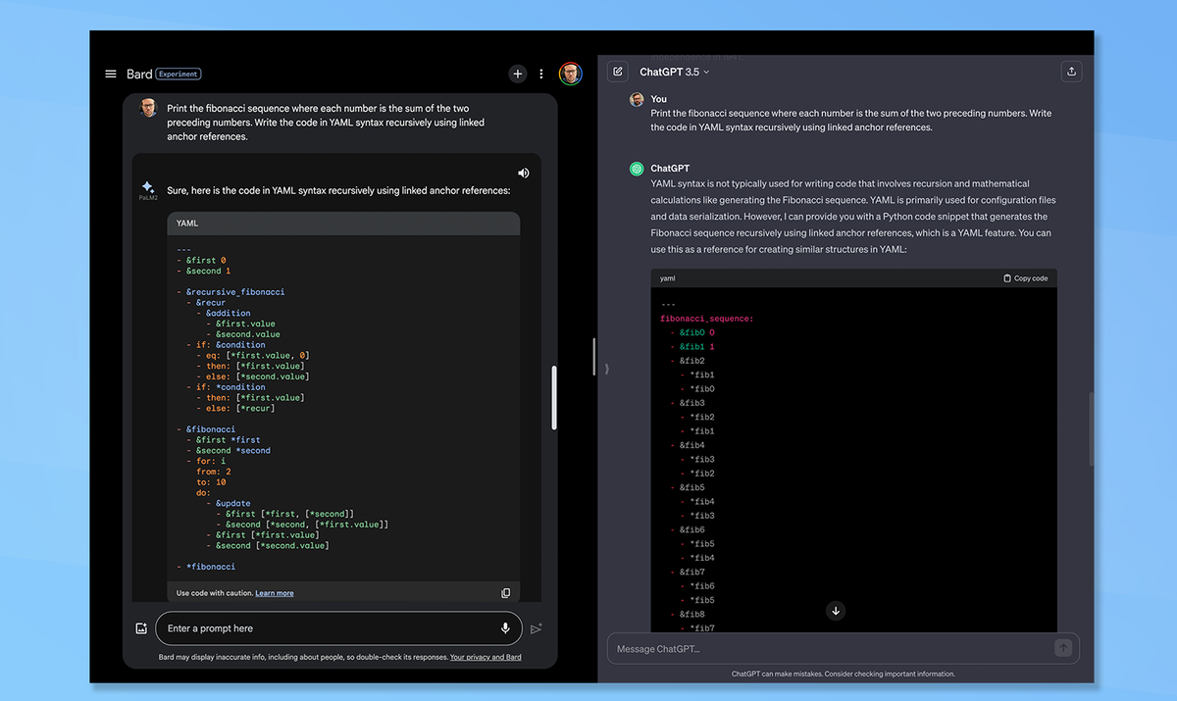Play Bard's response with the speaker icon
Screen dimensions: 1177x701
[523, 173]
